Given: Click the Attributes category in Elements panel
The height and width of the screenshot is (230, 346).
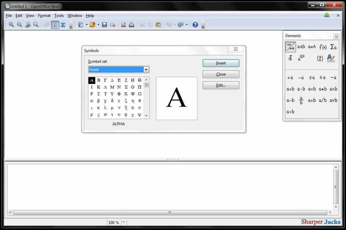Looking at the screenshot, I should [x=290, y=58].
